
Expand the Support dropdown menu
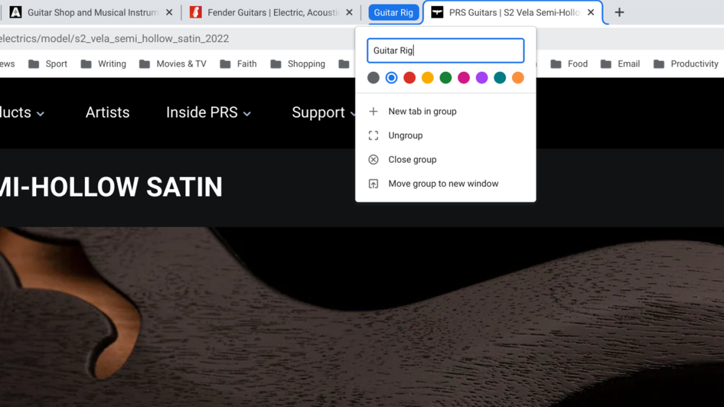point(323,113)
